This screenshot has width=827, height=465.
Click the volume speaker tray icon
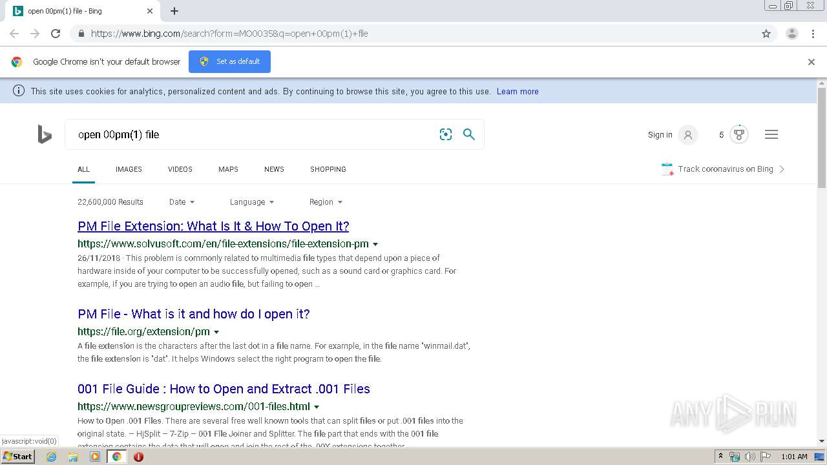coord(750,457)
